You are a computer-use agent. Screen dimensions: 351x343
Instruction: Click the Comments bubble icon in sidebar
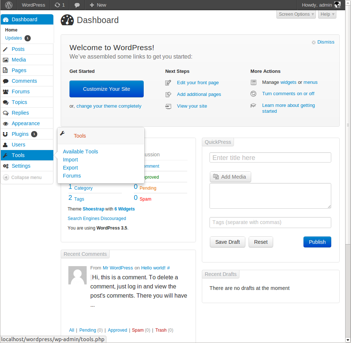(x=5, y=81)
